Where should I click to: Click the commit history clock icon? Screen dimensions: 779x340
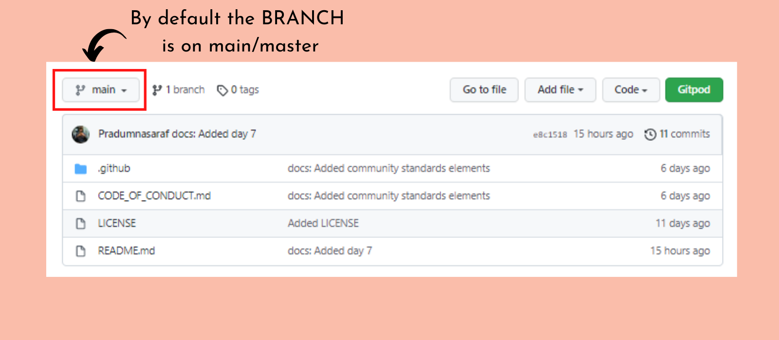[x=650, y=134]
